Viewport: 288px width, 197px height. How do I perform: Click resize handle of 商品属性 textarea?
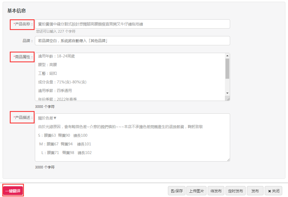click(228, 99)
